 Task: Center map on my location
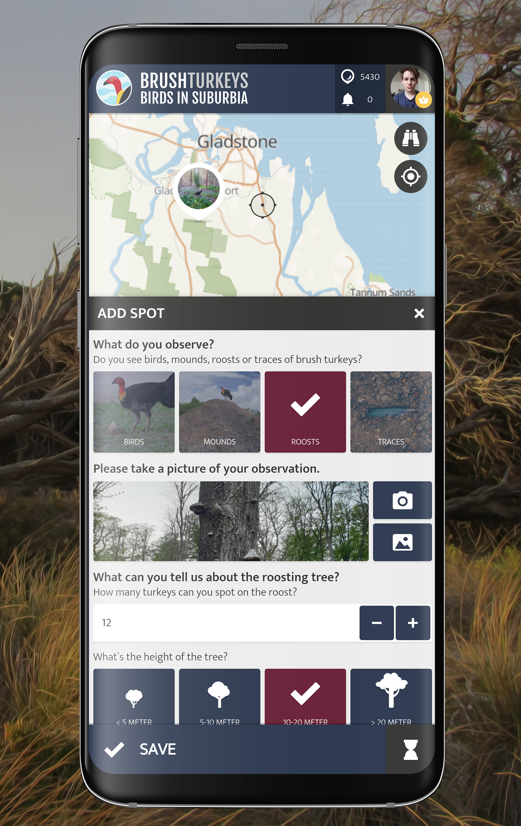(410, 176)
